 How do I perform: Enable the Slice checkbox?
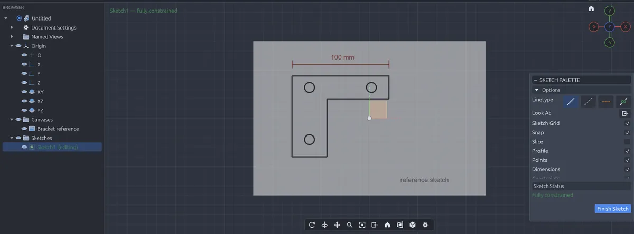(x=627, y=142)
